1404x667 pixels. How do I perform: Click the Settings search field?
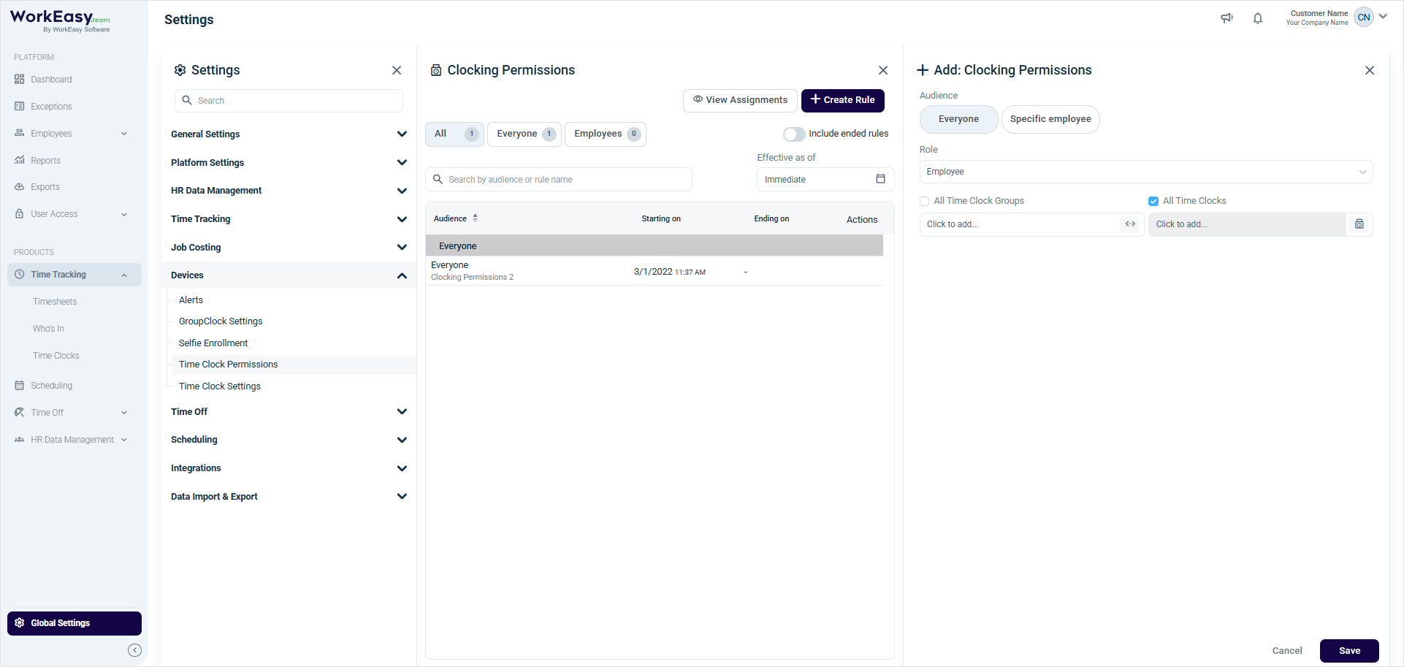tap(289, 101)
